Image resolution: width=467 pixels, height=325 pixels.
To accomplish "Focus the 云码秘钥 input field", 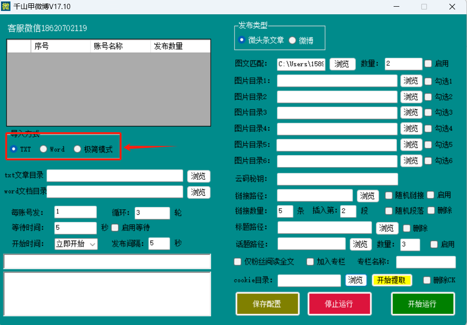I will click(x=337, y=179).
